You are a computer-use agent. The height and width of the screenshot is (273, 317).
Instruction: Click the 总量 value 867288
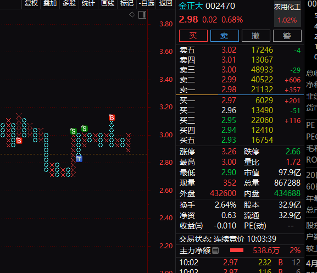[287, 183]
